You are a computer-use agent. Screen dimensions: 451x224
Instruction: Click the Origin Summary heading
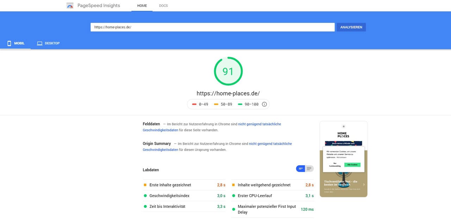pyautogui.click(x=157, y=144)
